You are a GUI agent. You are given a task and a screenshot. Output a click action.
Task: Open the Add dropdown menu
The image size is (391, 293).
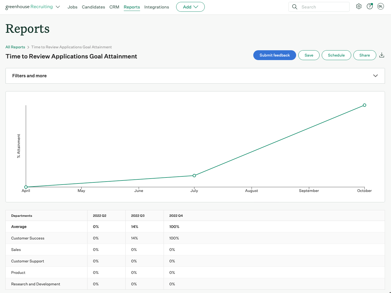[x=190, y=7]
